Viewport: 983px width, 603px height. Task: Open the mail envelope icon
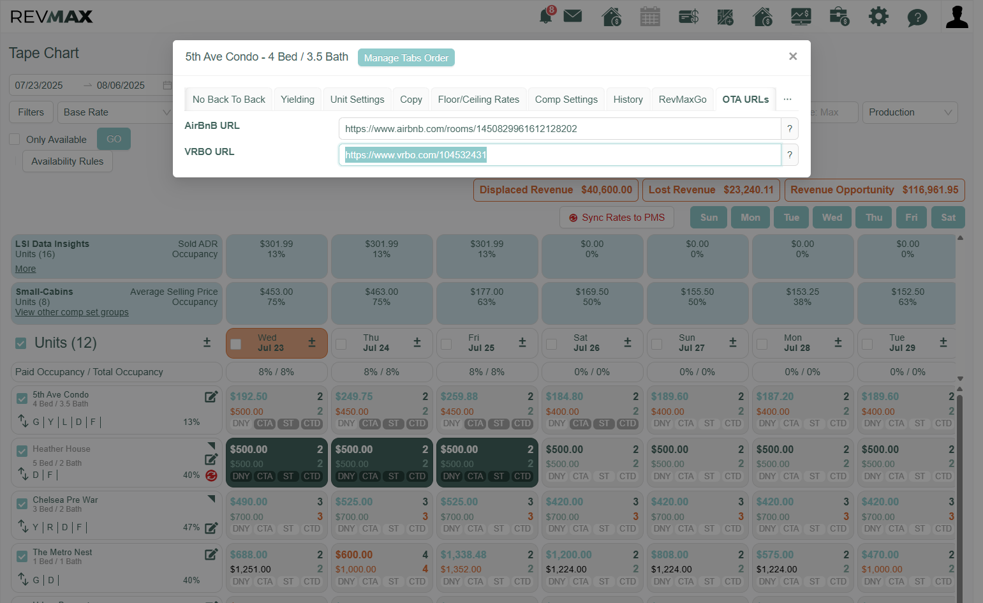pyautogui.click(x=573, y=16)
